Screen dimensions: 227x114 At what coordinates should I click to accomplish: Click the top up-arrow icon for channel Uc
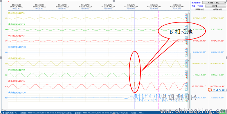point(186,83)
